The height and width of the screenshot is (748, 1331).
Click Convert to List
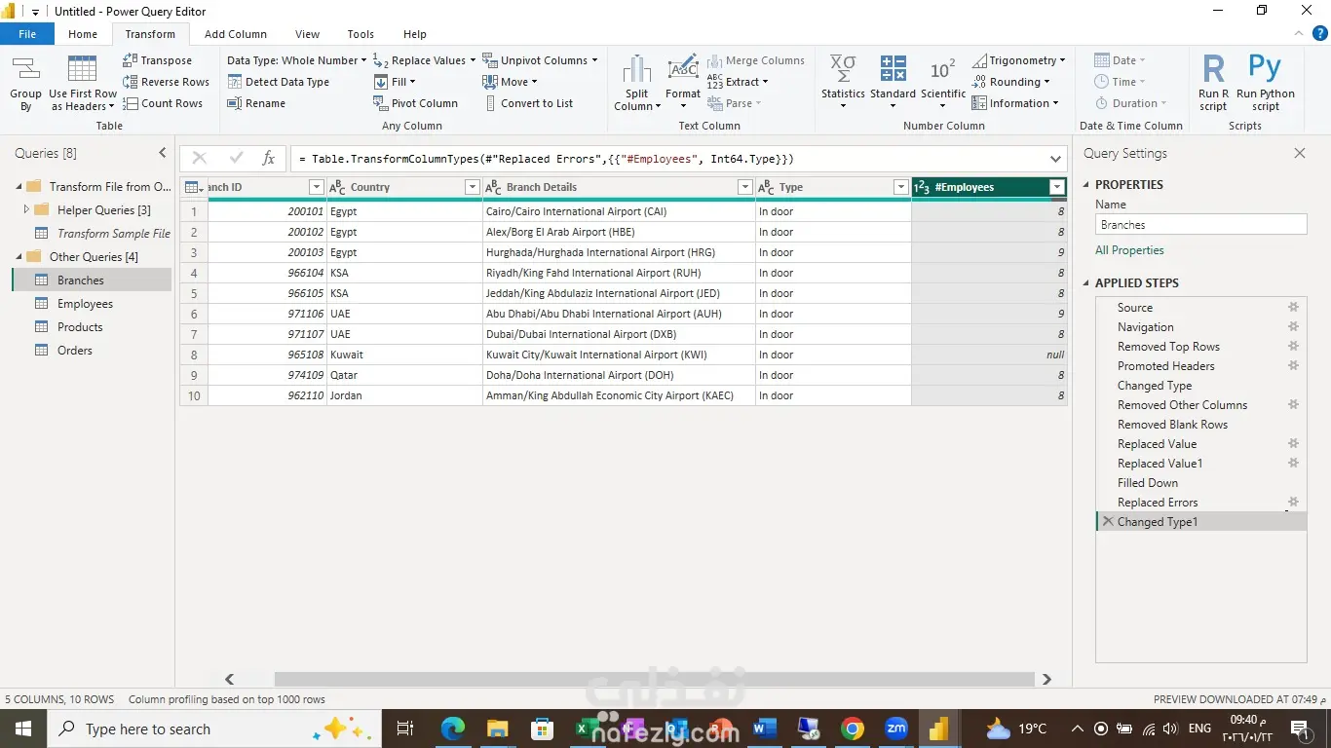pos(527,103)
